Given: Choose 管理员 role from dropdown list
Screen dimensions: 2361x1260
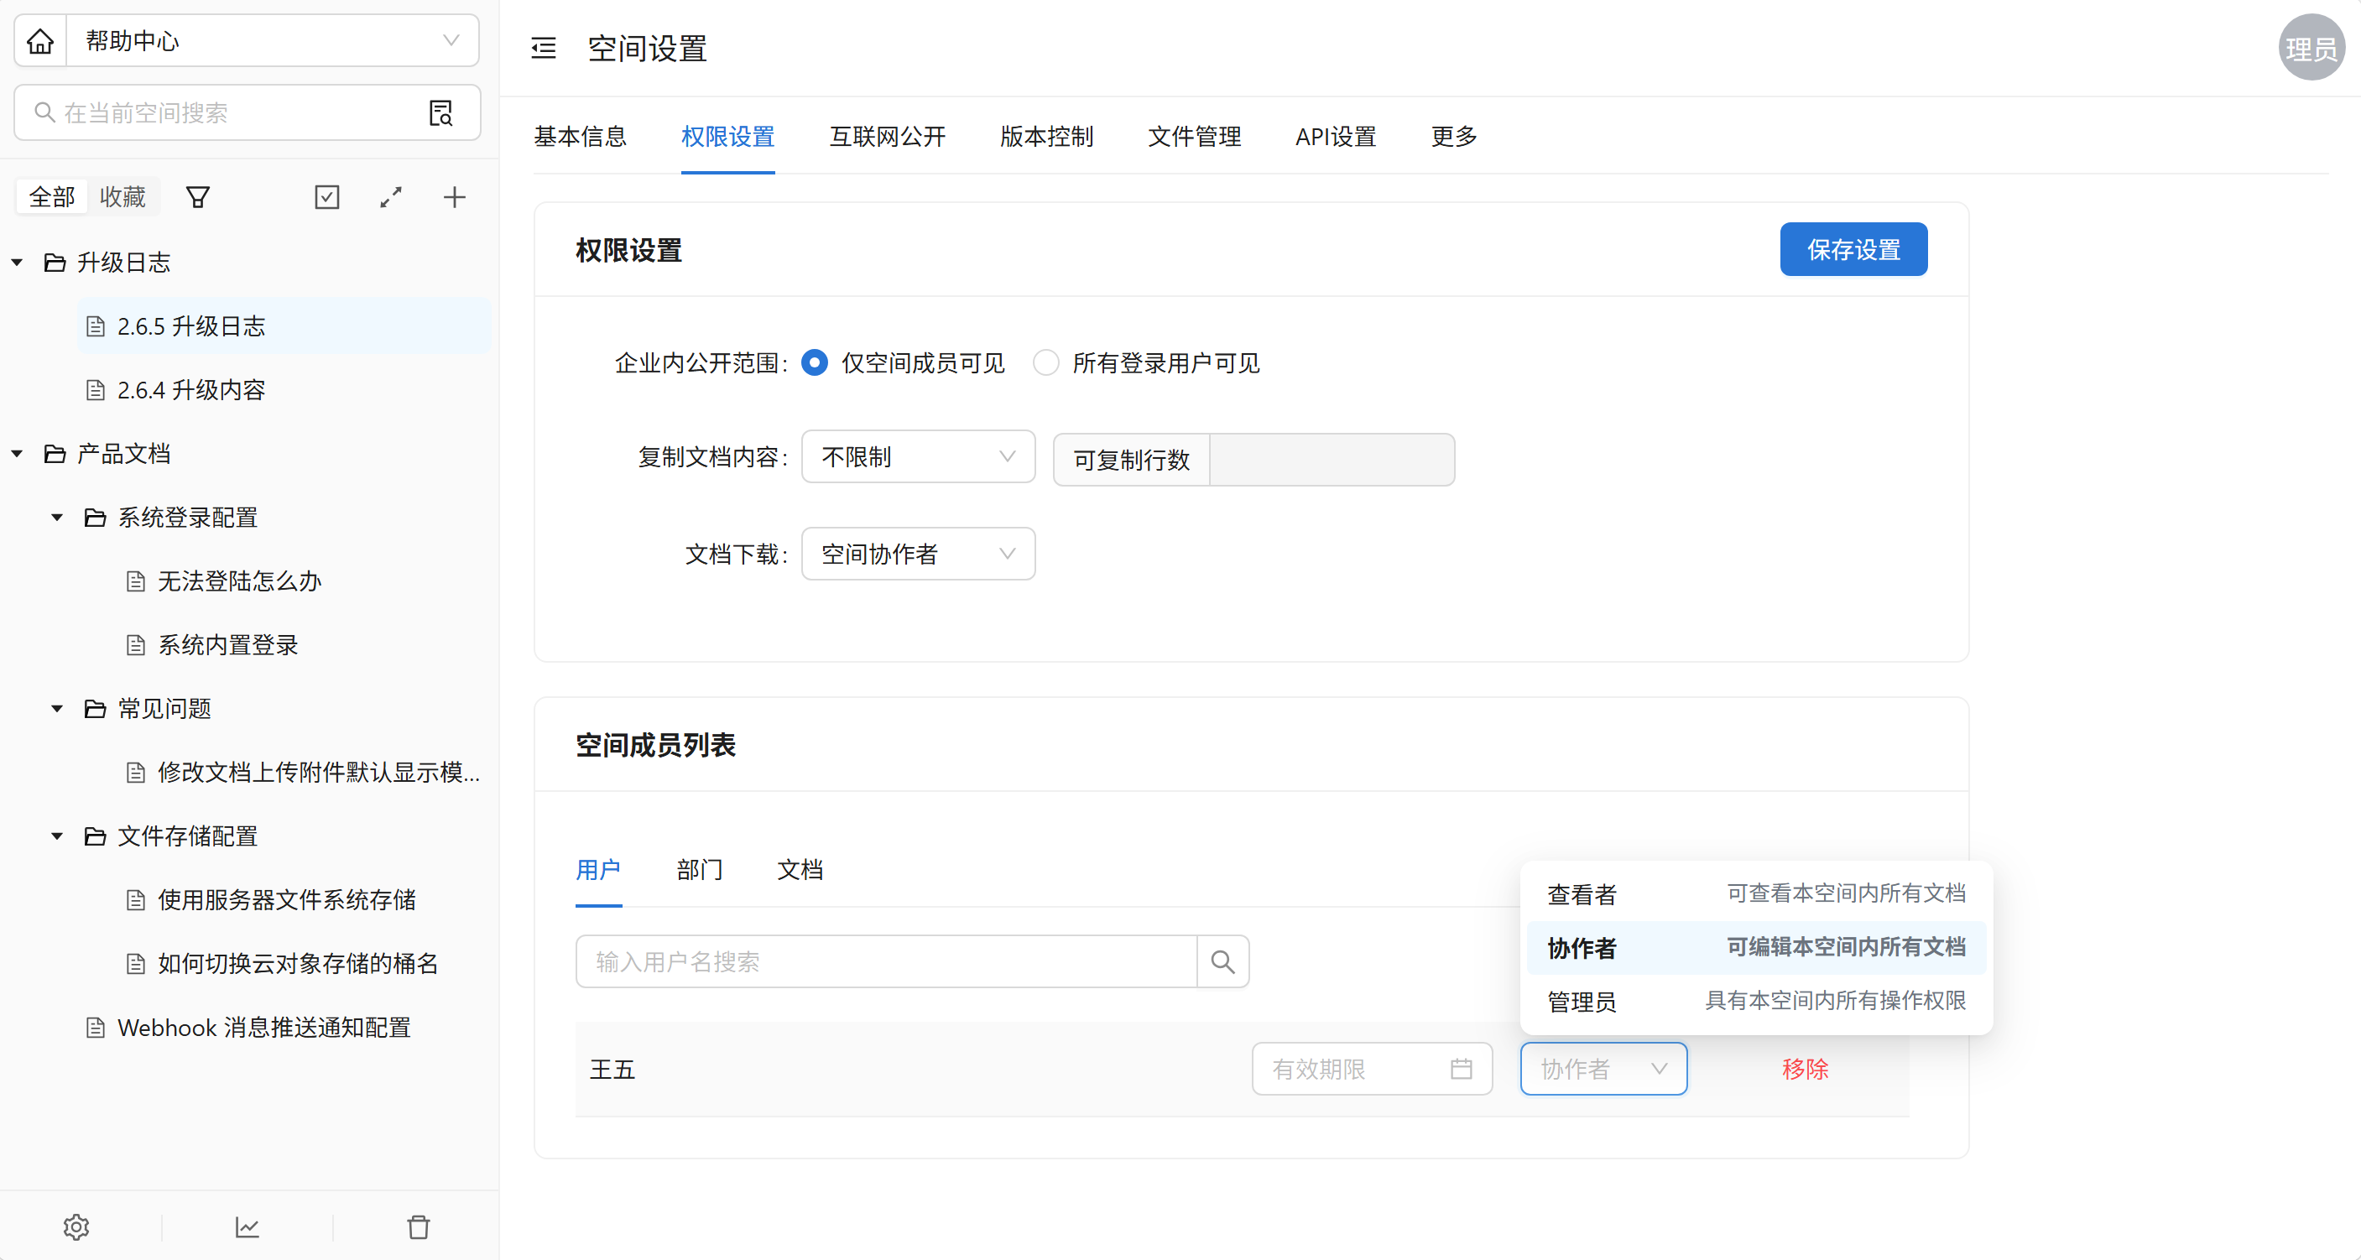Looking at the screenshot, I should (x=1756, y=1001).
